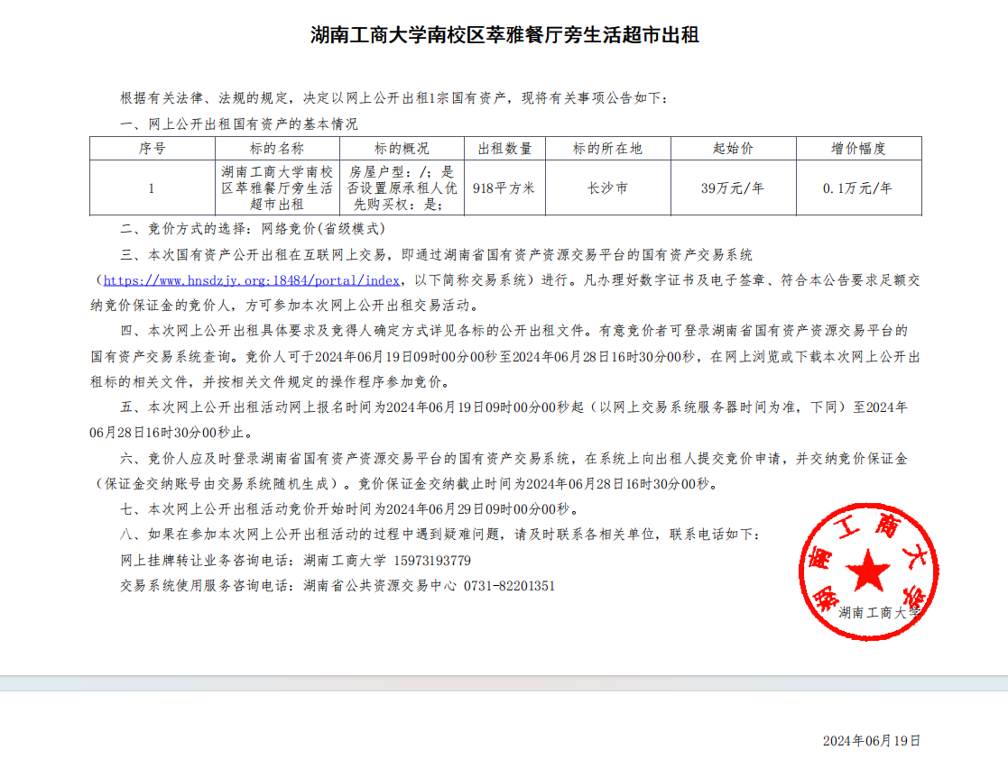Click the 0.1万元/年 increment cell

858,188
